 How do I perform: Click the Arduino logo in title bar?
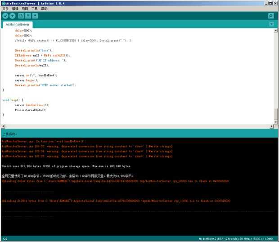click(x=3, y=3)
